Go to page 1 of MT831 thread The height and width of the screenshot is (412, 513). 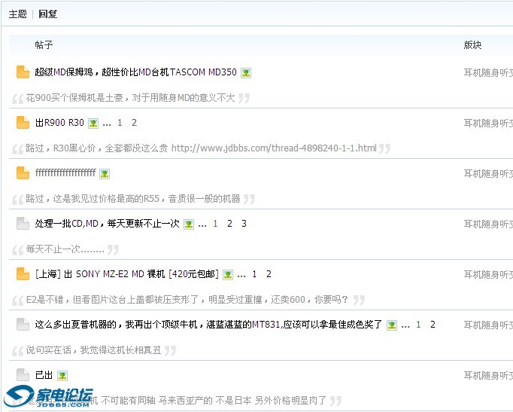418,325
